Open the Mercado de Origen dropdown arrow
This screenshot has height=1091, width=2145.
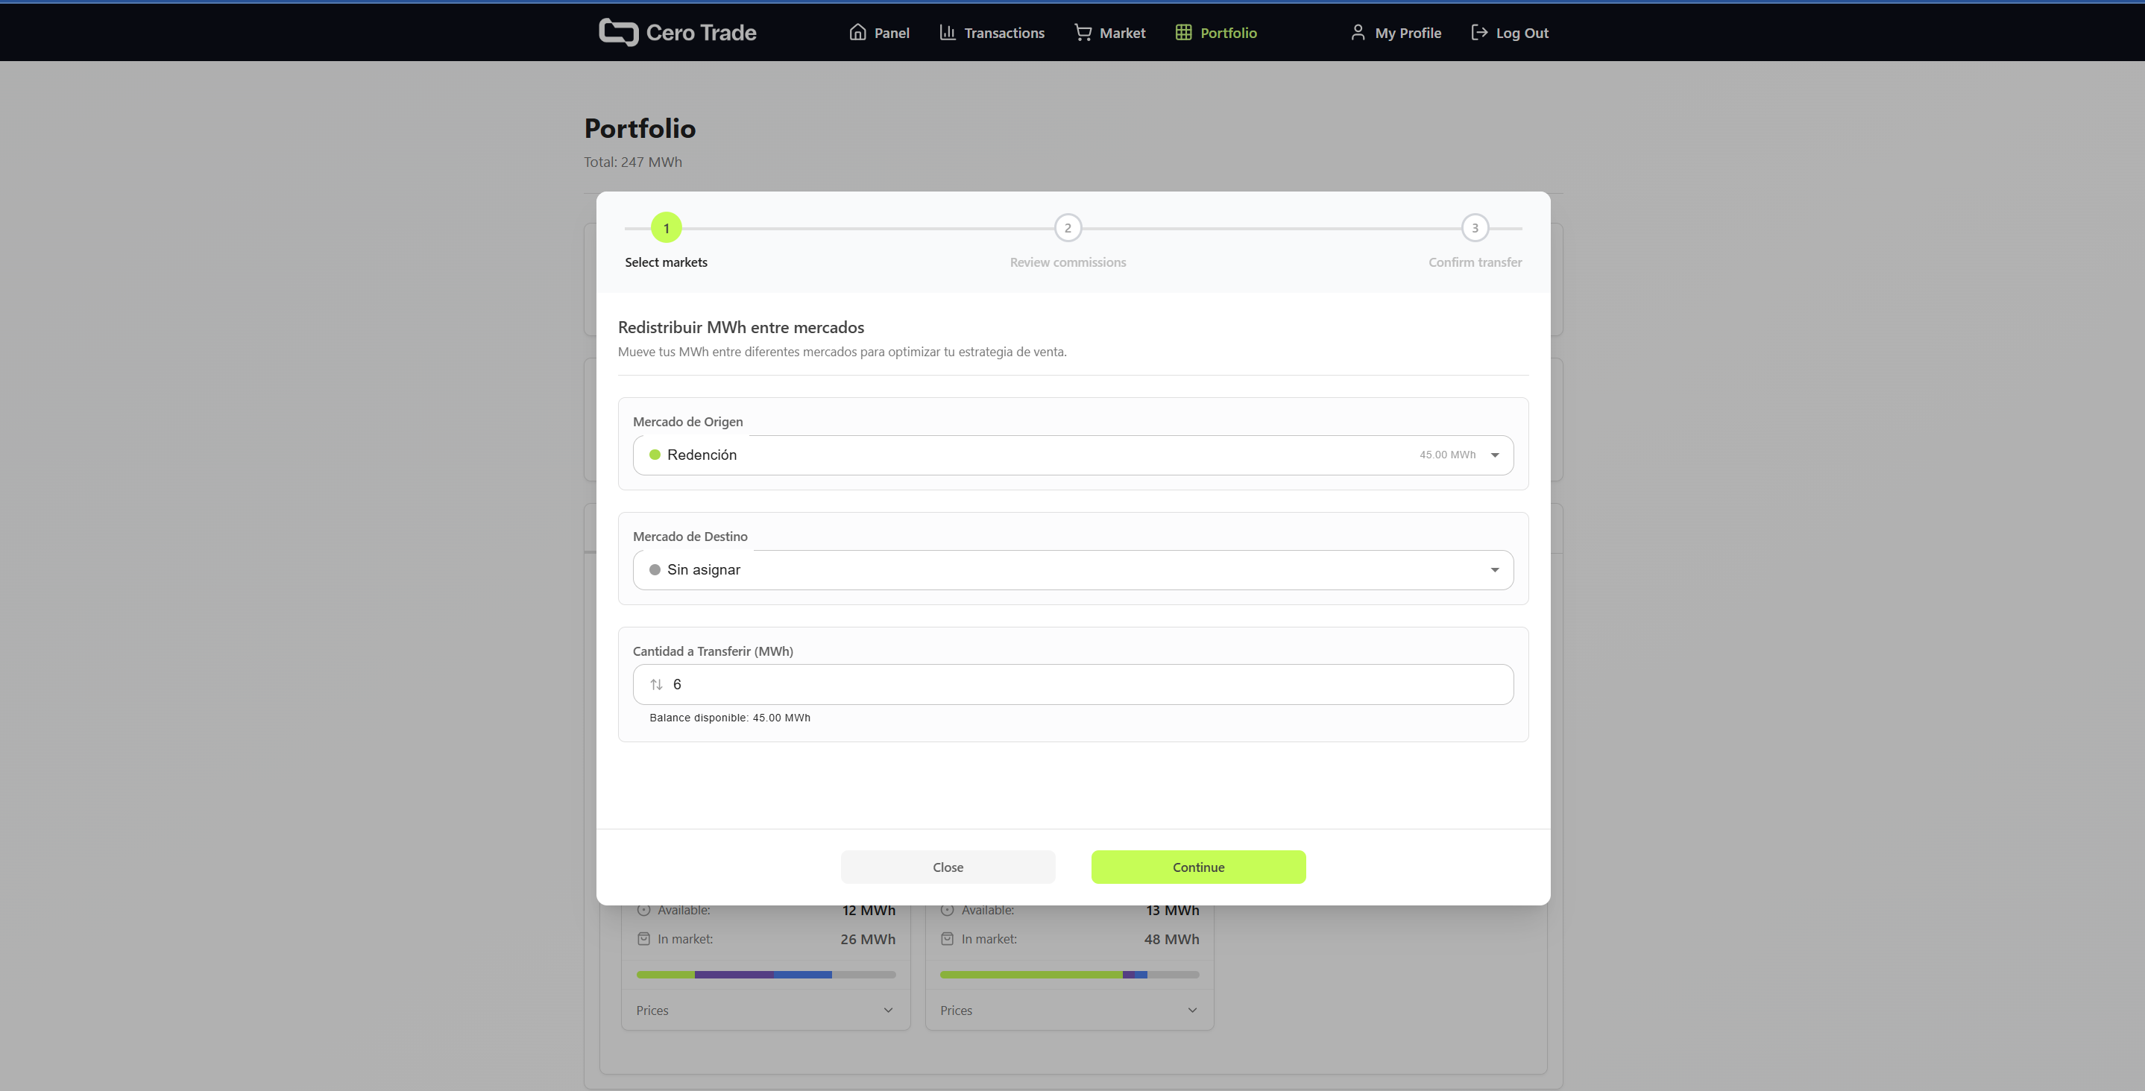point(1494,455)
